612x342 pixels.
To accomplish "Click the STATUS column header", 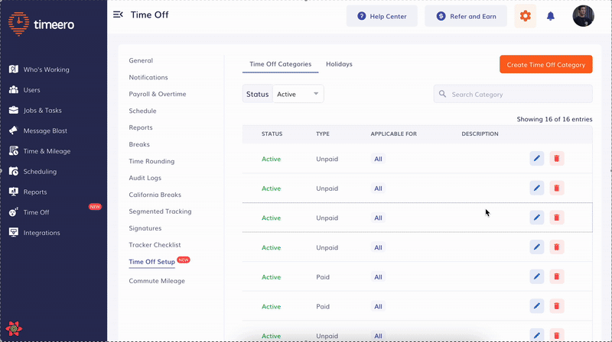I will (272, 134).
